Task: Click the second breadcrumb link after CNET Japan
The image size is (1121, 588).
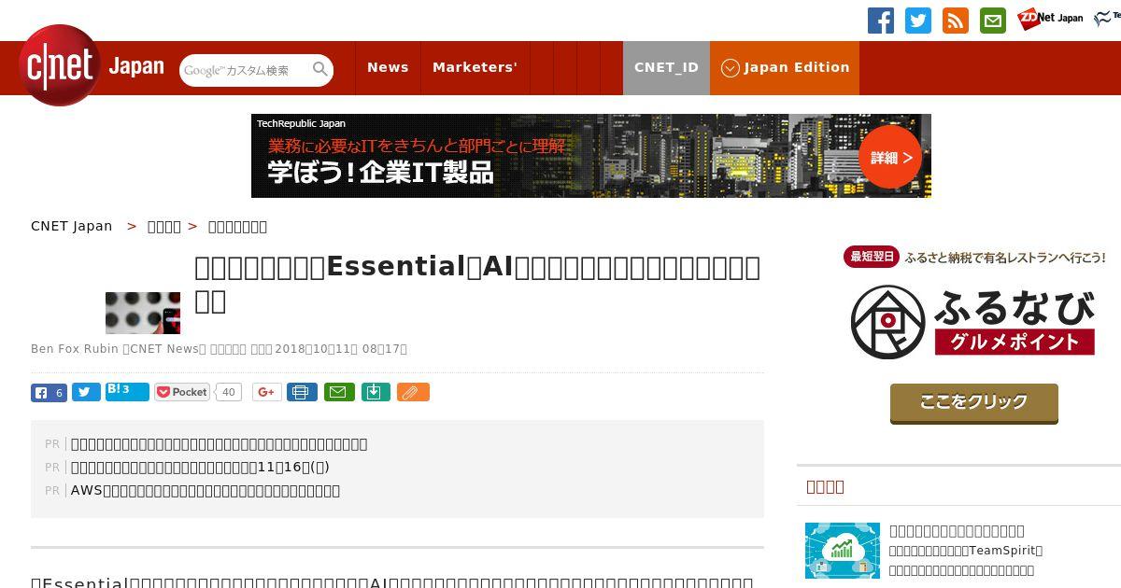Action: (164, 226)
